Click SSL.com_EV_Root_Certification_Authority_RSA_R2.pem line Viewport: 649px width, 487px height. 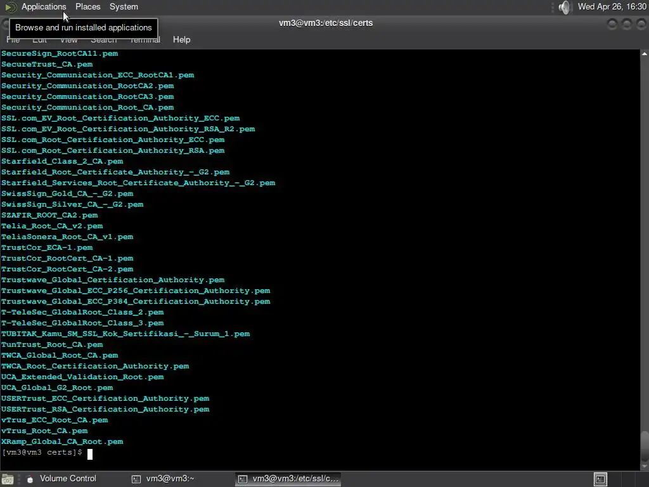(128, 129)
